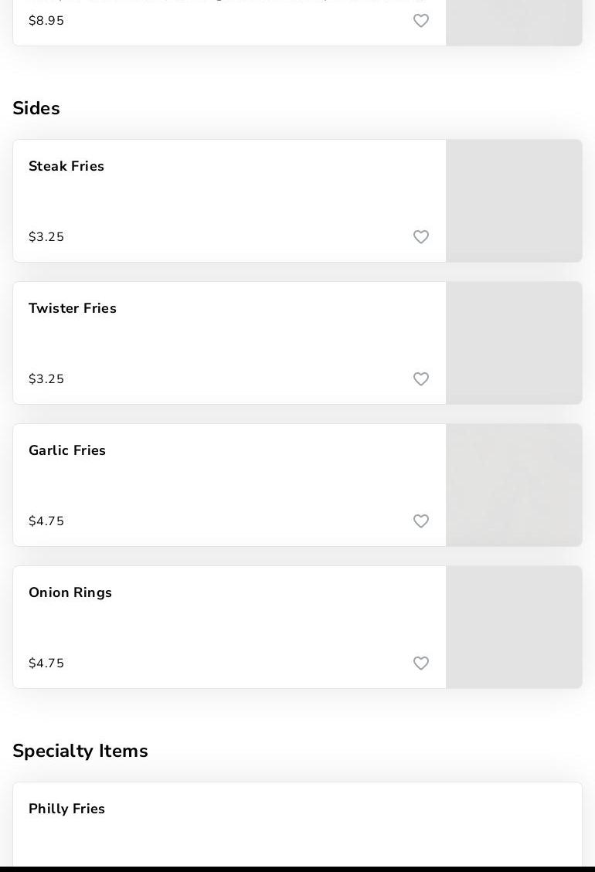Image resolution: width=595 pixels, height=872 pixels.
Task: Click the Garlic Fries thumbnail image
Action: 514,485
